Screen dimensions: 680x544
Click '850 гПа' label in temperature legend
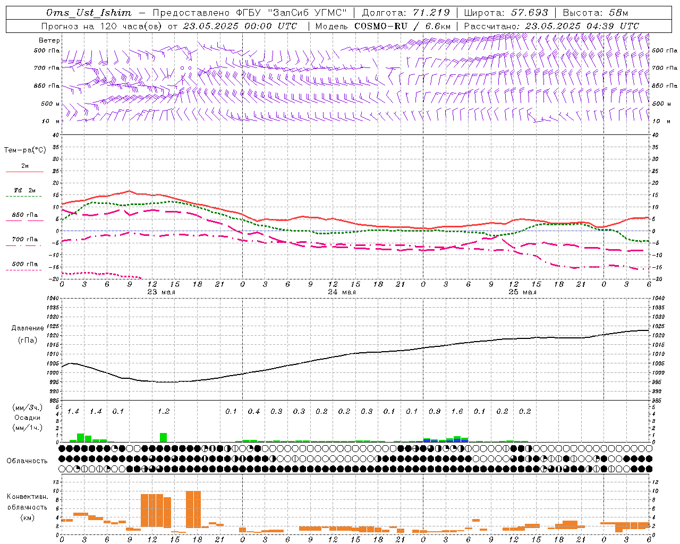(25, 215)
